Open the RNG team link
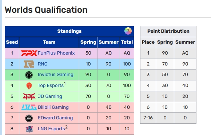The image size is (211, 135). pos(43,64)
